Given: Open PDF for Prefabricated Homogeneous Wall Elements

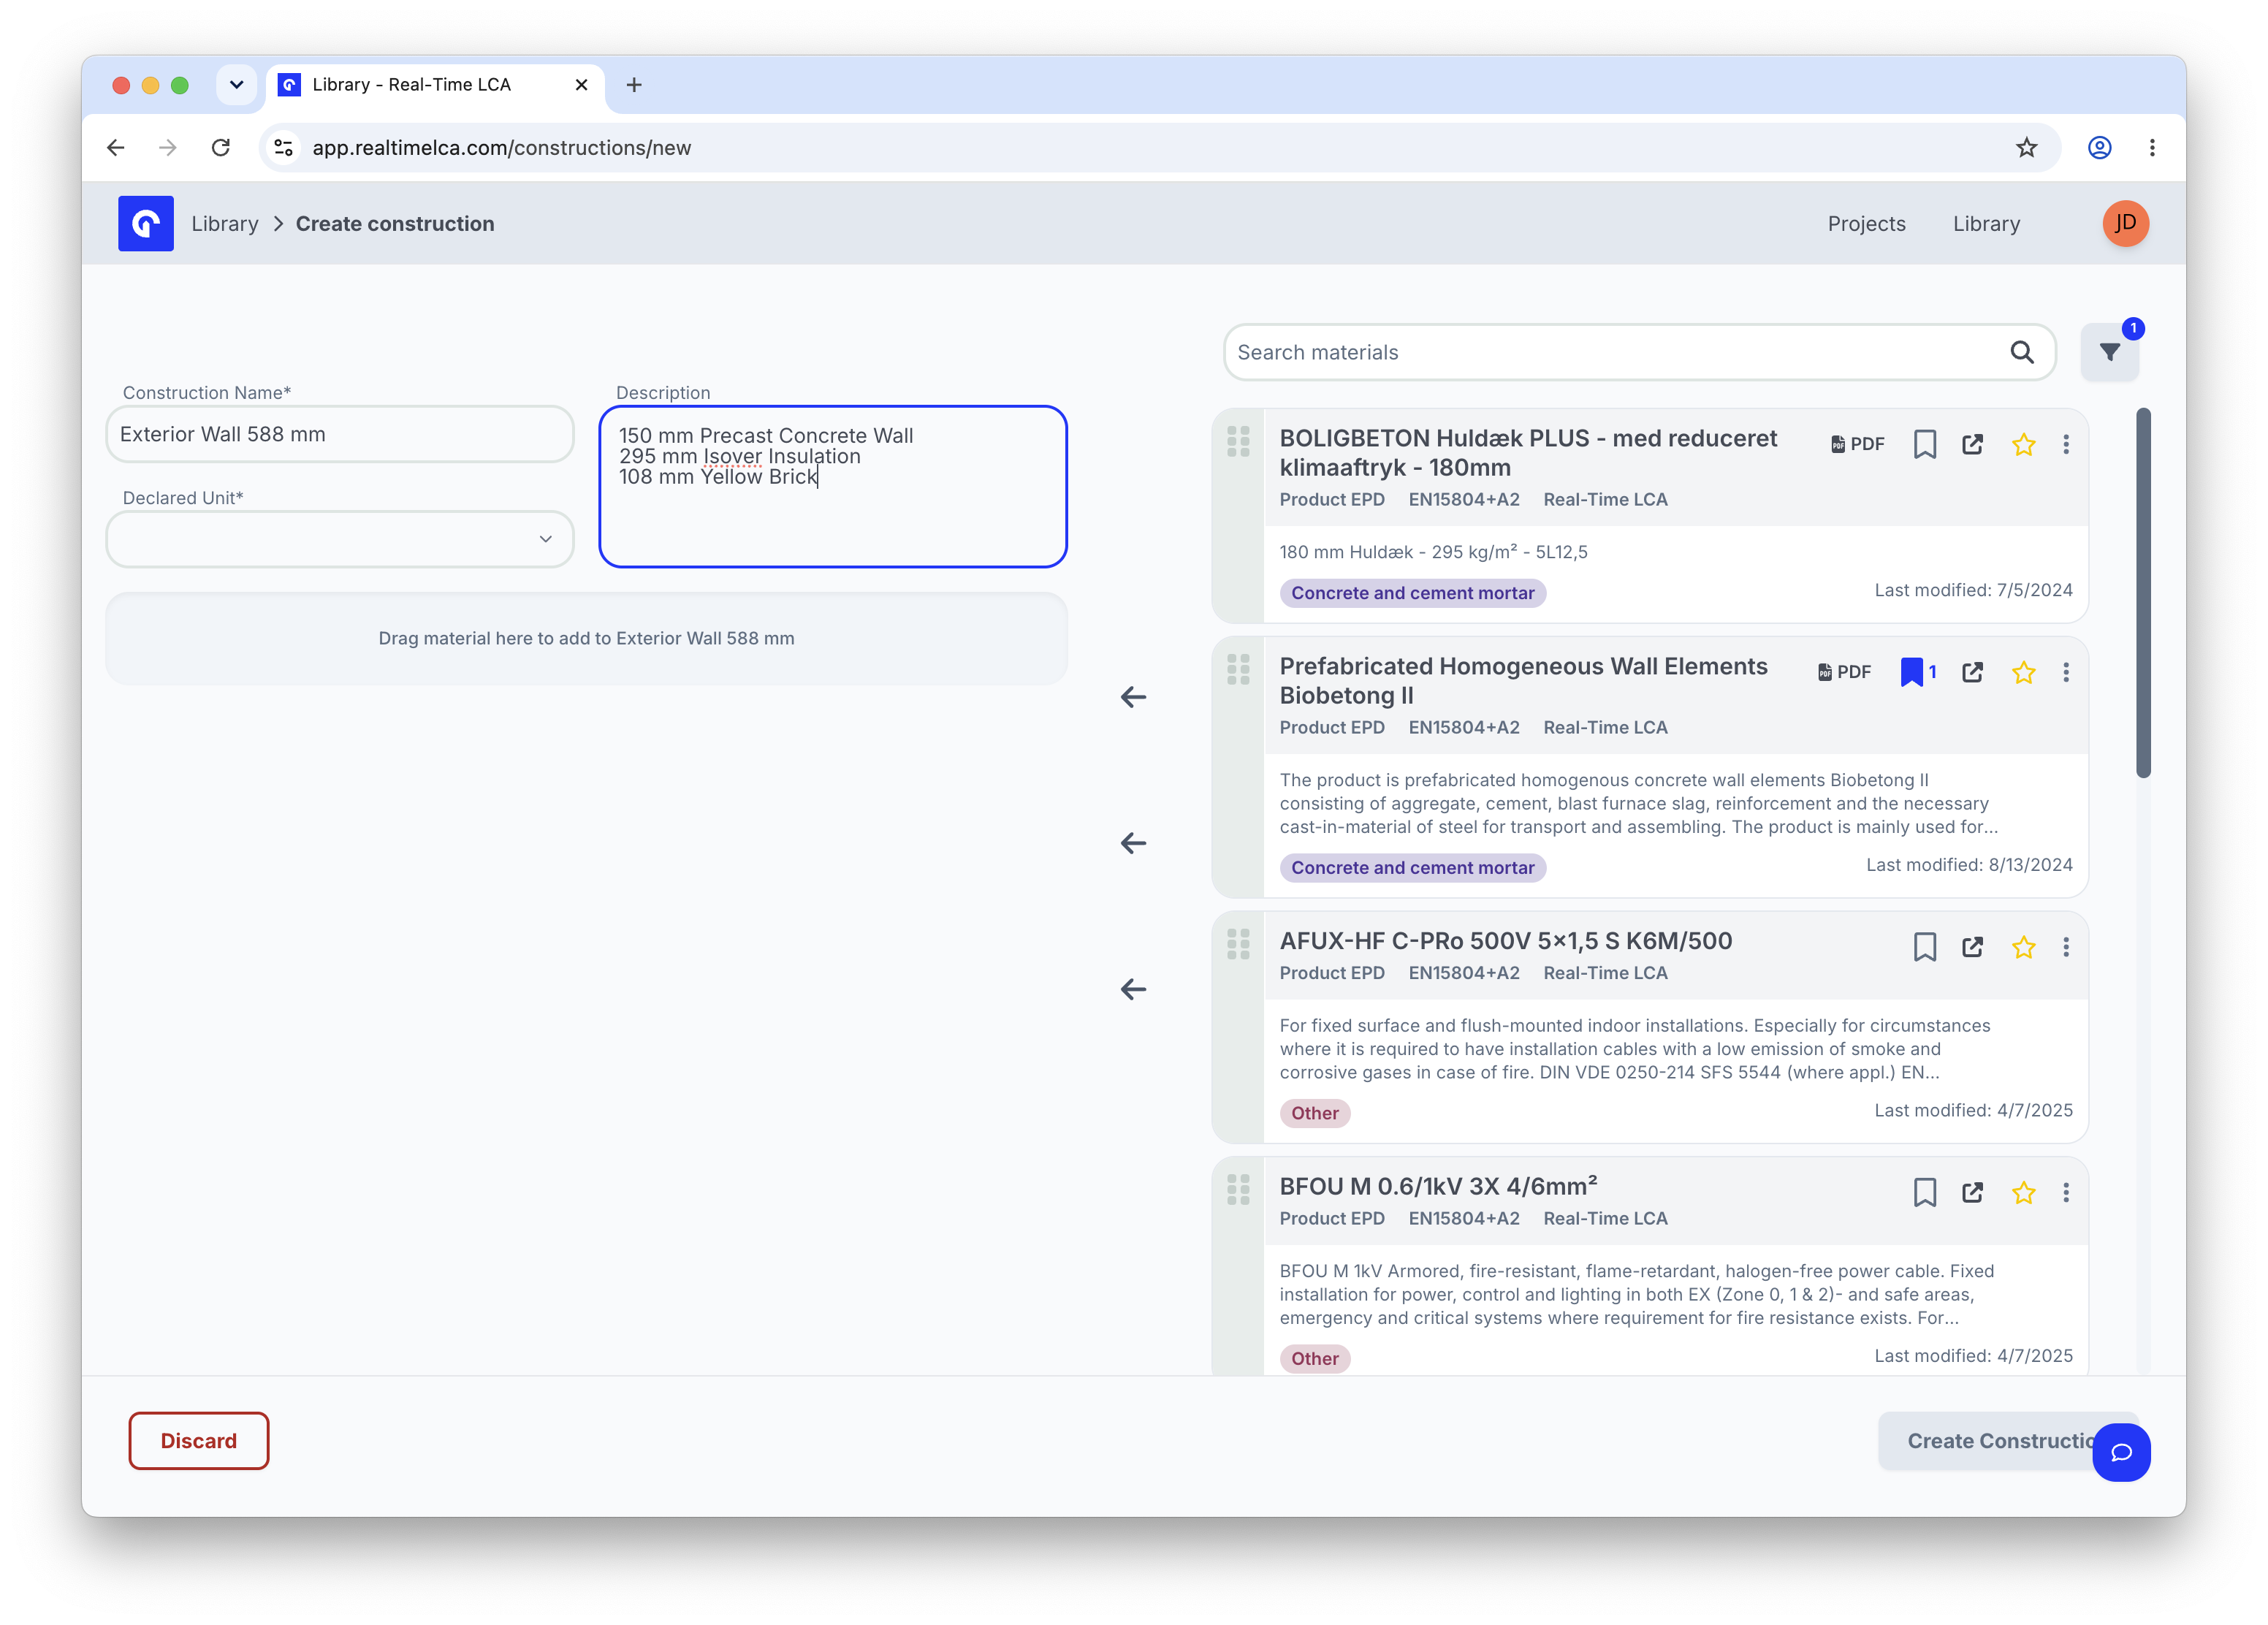Looking at the screenshot, I should [x=1844, y=672].
